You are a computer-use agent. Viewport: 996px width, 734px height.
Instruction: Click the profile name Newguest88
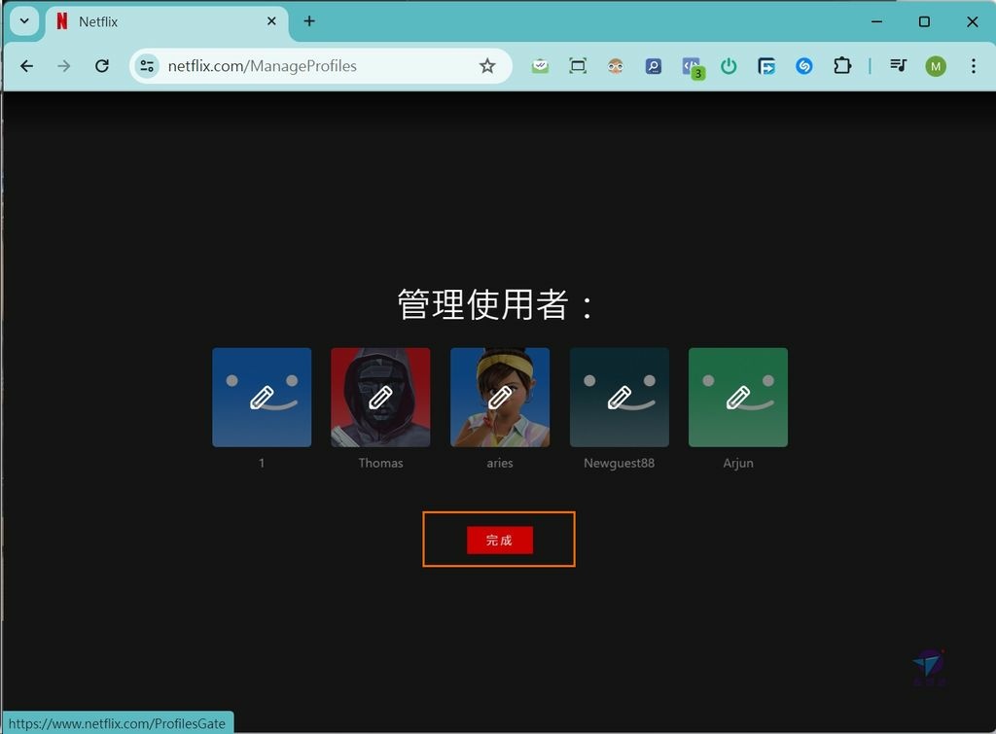click(620, 463)
